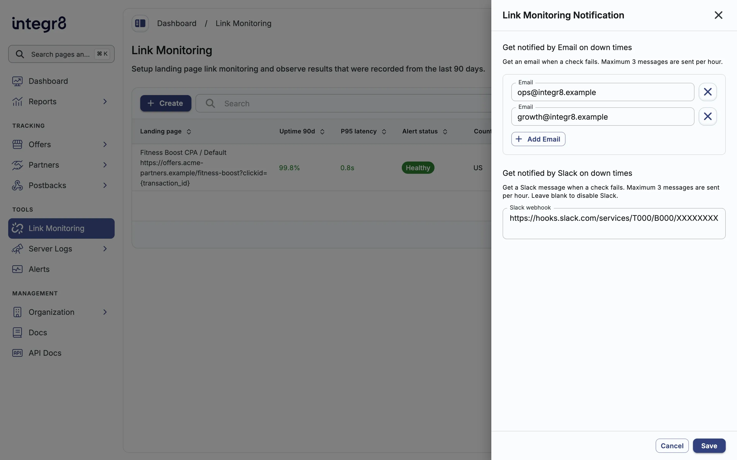Sort by P95 latency column
737x460 pixels.
click(x=363, y=131)
